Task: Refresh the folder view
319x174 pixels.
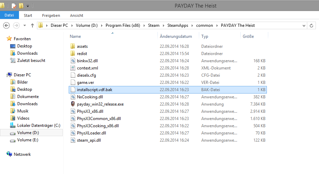Action: click(x=311, y=25)
